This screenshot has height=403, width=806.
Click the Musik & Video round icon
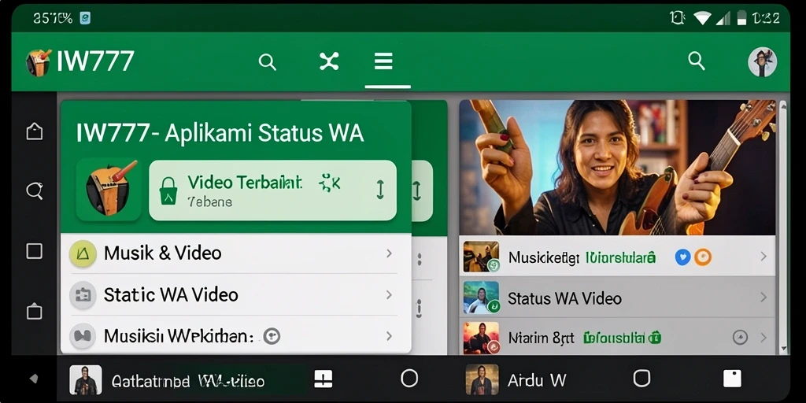click(x=83, y=253)
